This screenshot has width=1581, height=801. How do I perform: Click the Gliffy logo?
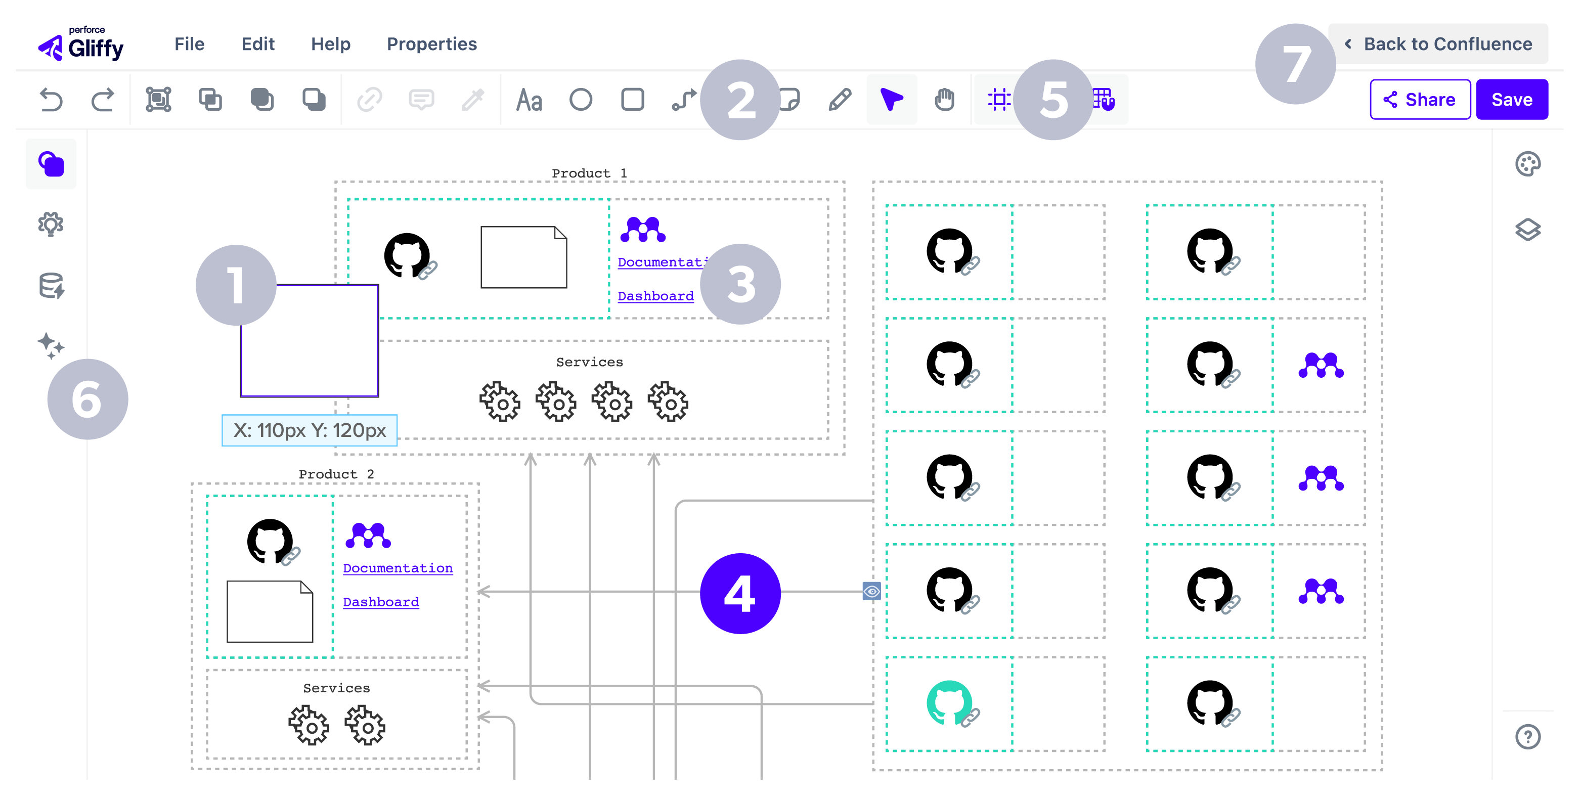tap(80, 43)
